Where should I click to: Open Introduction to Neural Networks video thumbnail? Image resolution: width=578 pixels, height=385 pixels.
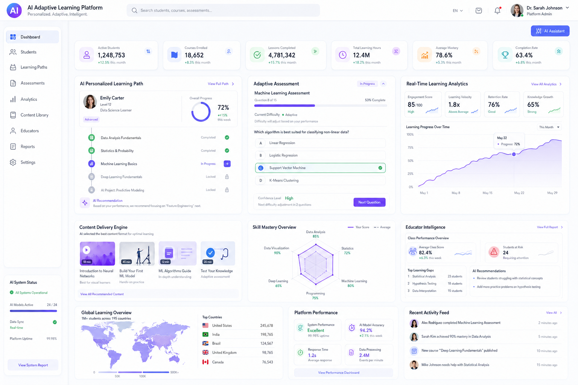click(97, 253)
